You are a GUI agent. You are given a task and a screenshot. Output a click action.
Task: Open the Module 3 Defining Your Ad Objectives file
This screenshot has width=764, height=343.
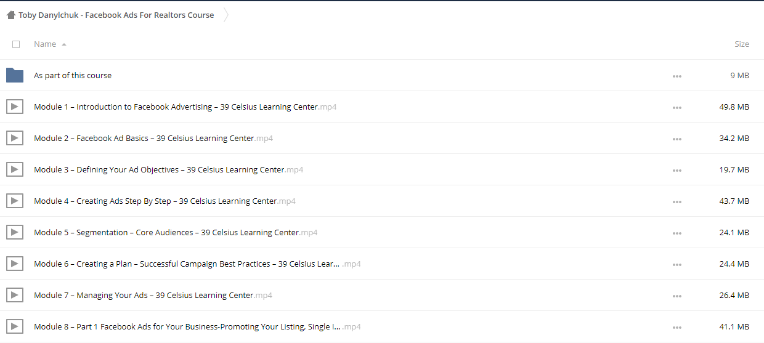click(168, 169)
